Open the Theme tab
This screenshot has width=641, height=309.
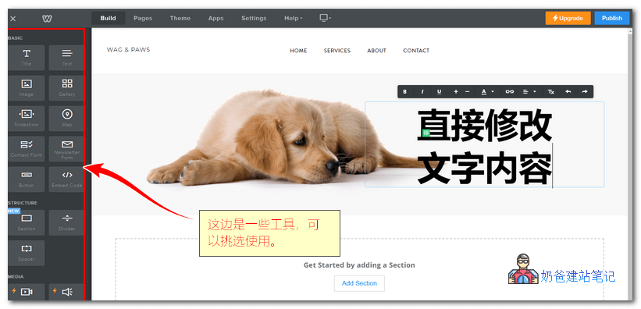tap(180, 19)
